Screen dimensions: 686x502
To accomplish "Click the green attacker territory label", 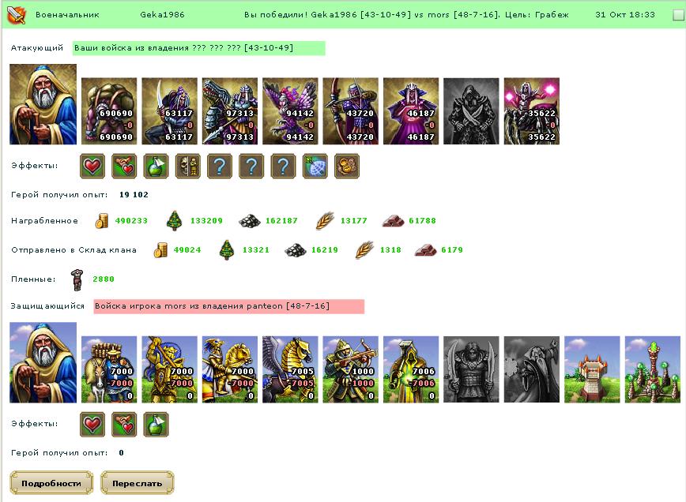I will [198, 48].
